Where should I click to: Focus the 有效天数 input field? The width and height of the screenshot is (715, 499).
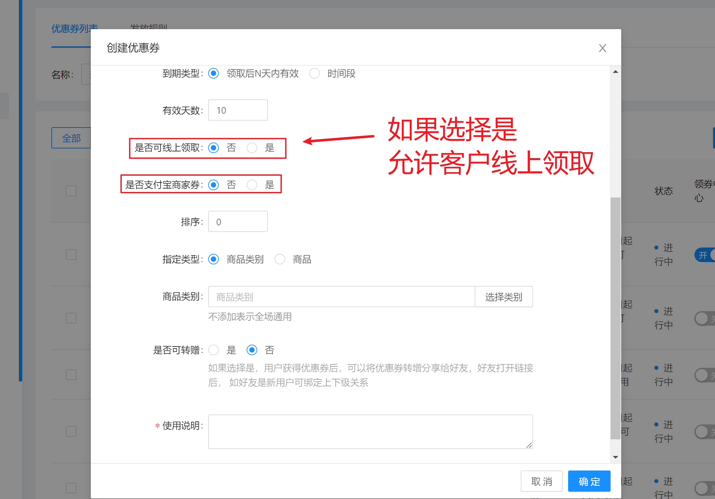pos(238,110)
